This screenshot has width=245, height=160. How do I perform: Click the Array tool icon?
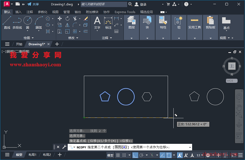click(75, 31)
